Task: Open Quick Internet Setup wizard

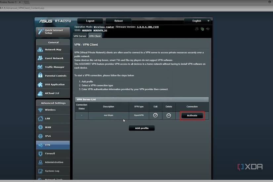Action: [53, 32]
